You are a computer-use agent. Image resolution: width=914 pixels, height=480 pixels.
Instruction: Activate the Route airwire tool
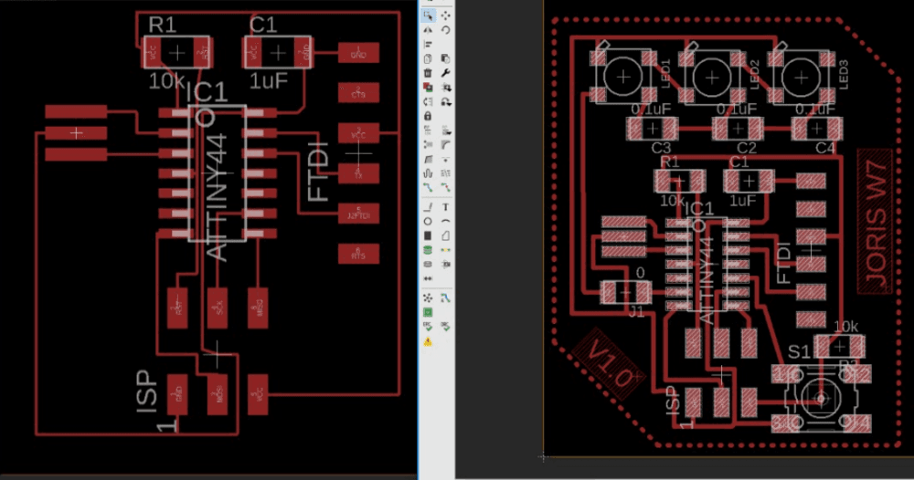click(428, 187)
